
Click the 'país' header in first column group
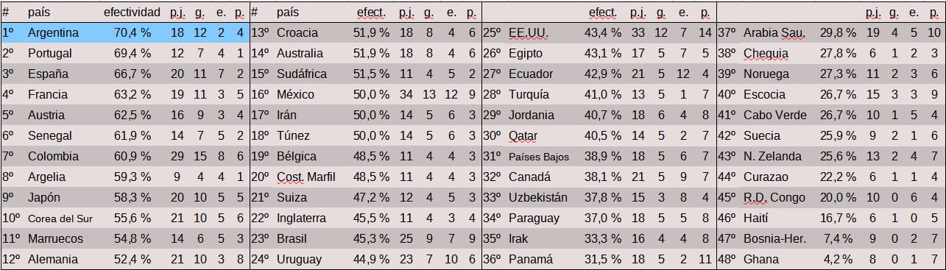(39, 12)
